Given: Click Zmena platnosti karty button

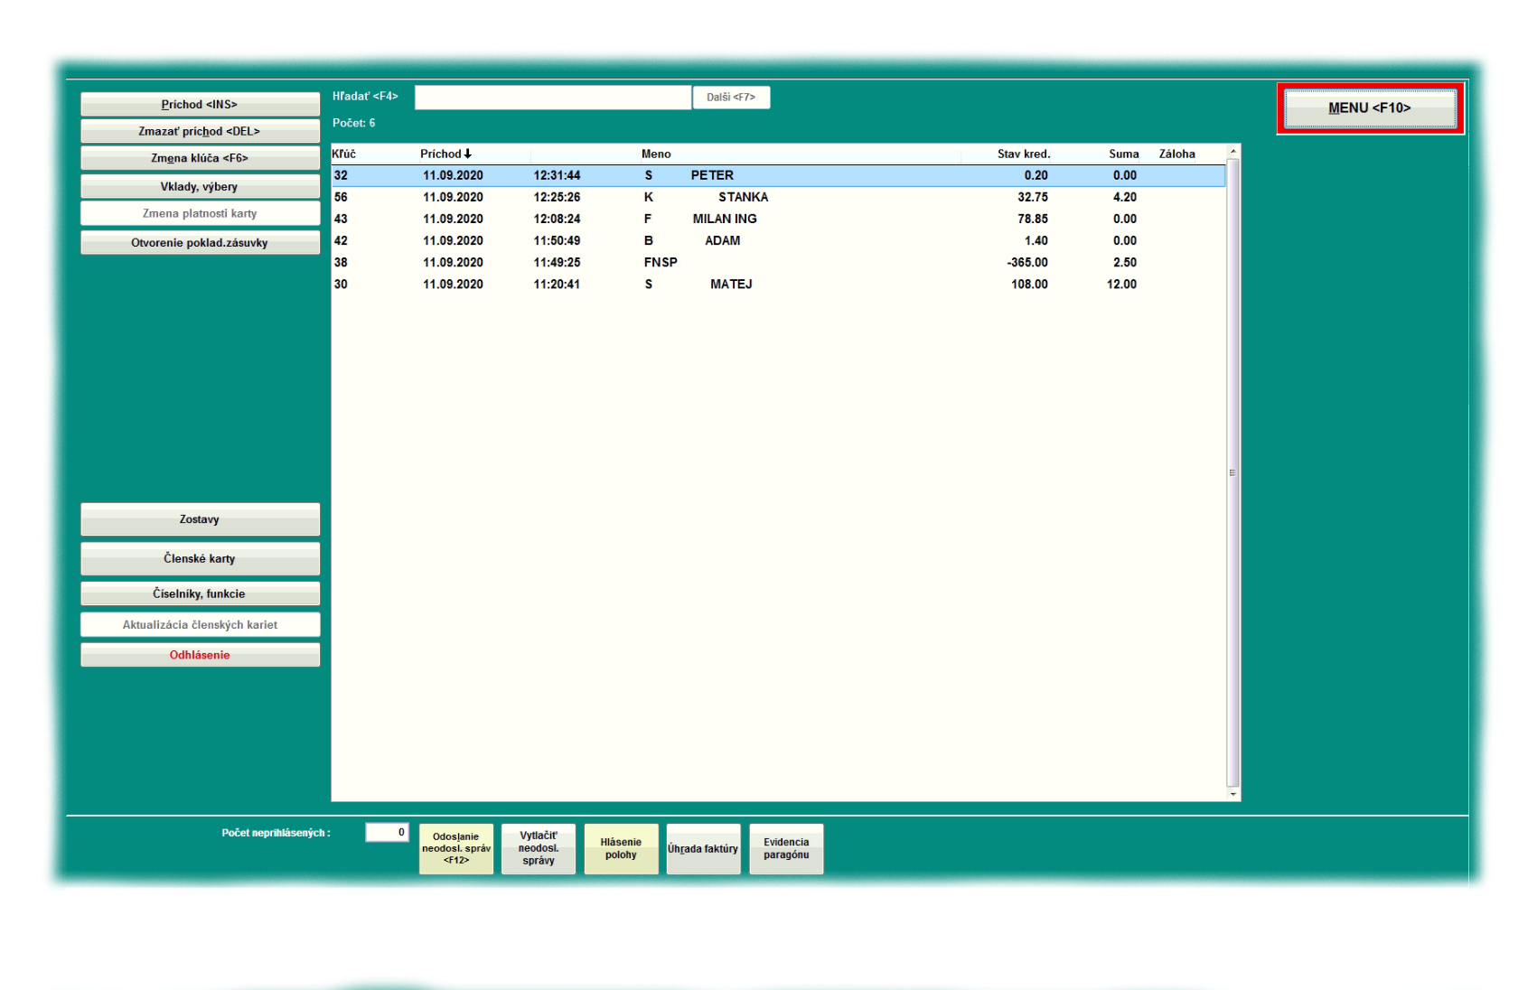Looking at the screenshot, I should click(200, 214).
